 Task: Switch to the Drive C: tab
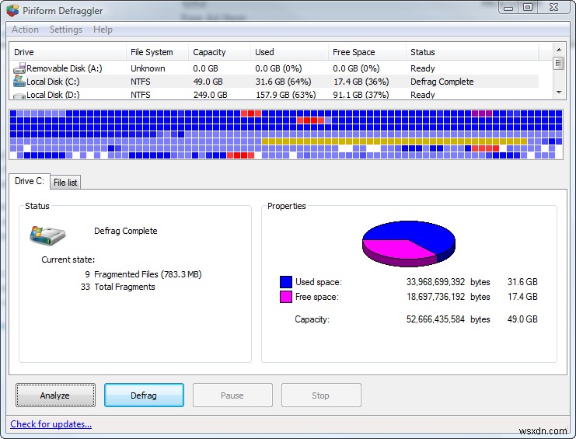coord(29,181)
